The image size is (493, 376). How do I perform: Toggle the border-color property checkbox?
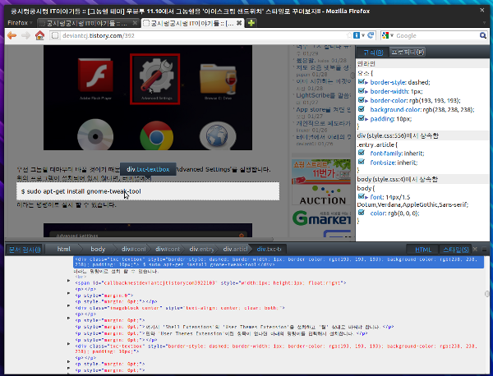[x=361, y=100]
